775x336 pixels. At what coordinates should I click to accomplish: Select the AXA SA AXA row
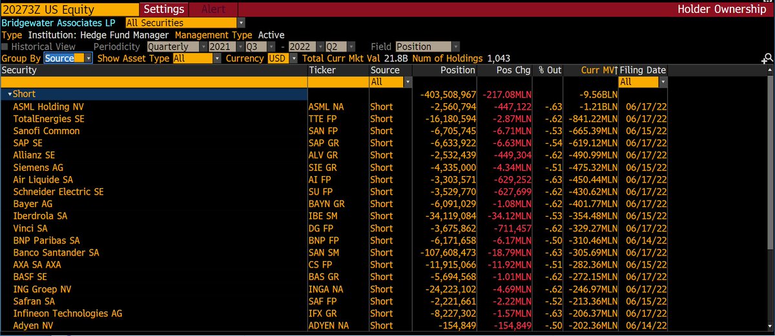pyautogui.click(x=335, y=264)
